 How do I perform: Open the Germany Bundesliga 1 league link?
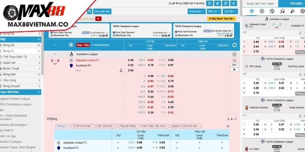pyautogui.click(x=14, y=125)
